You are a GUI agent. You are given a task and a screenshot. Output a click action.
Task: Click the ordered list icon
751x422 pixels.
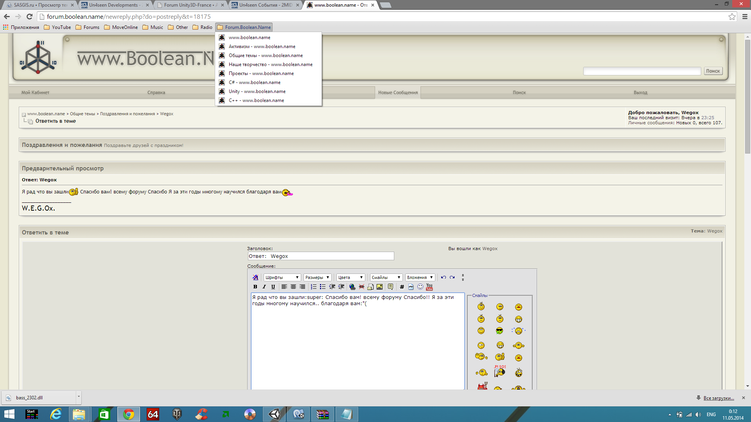pyautogui.click(x=313, y=287)
